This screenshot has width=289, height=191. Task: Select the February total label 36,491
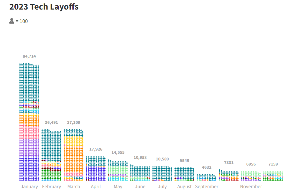51,122
